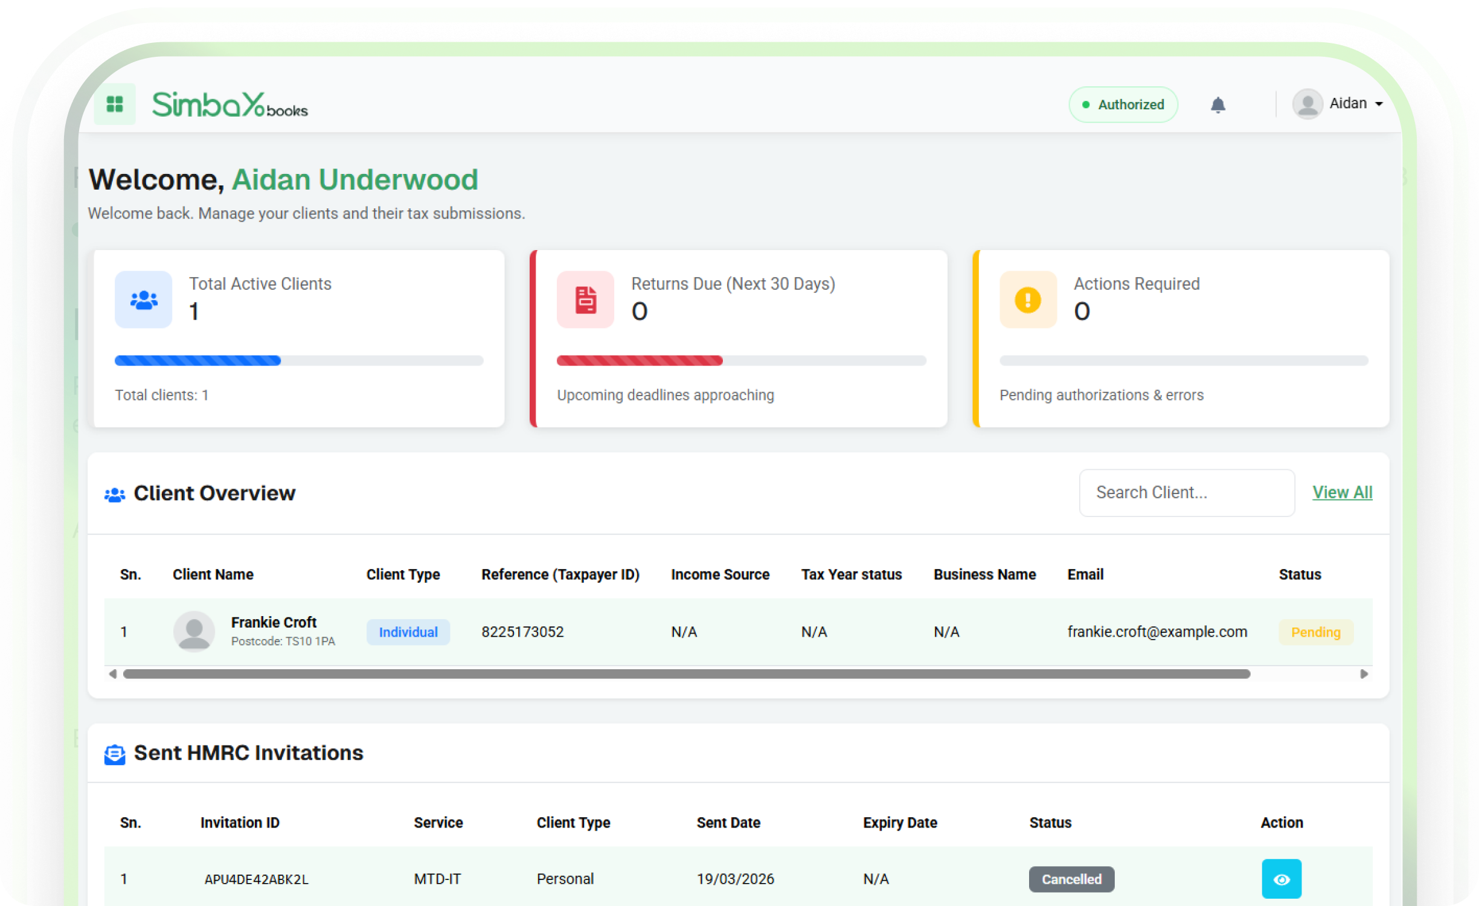Viewport: 1479px width, 906px height.
Task: Click the Individual client type tag
Action: tap(408, 632)
